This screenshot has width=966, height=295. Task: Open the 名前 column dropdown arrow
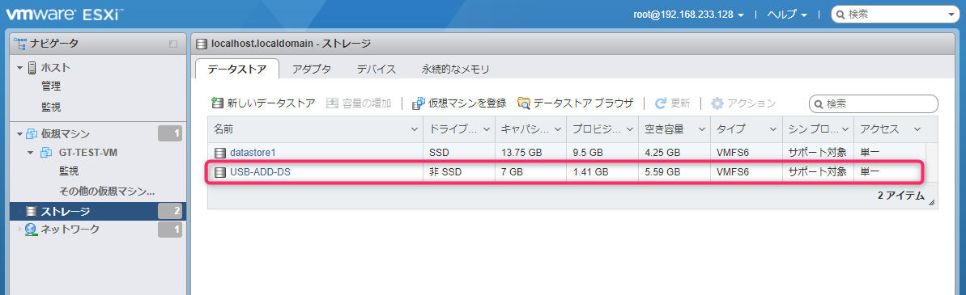point(414,129)
